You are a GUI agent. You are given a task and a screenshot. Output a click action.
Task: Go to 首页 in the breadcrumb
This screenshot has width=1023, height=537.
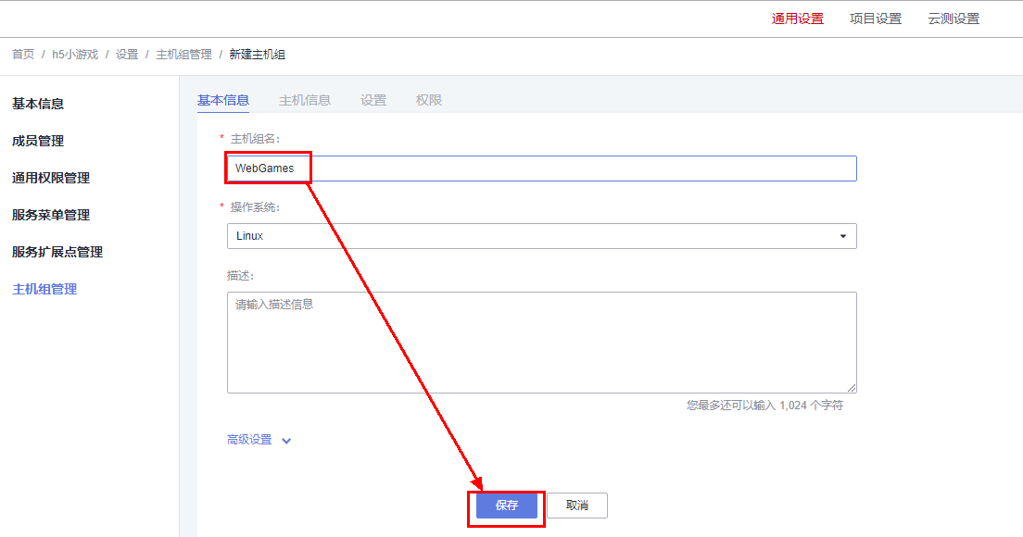(x=23, y=55)
